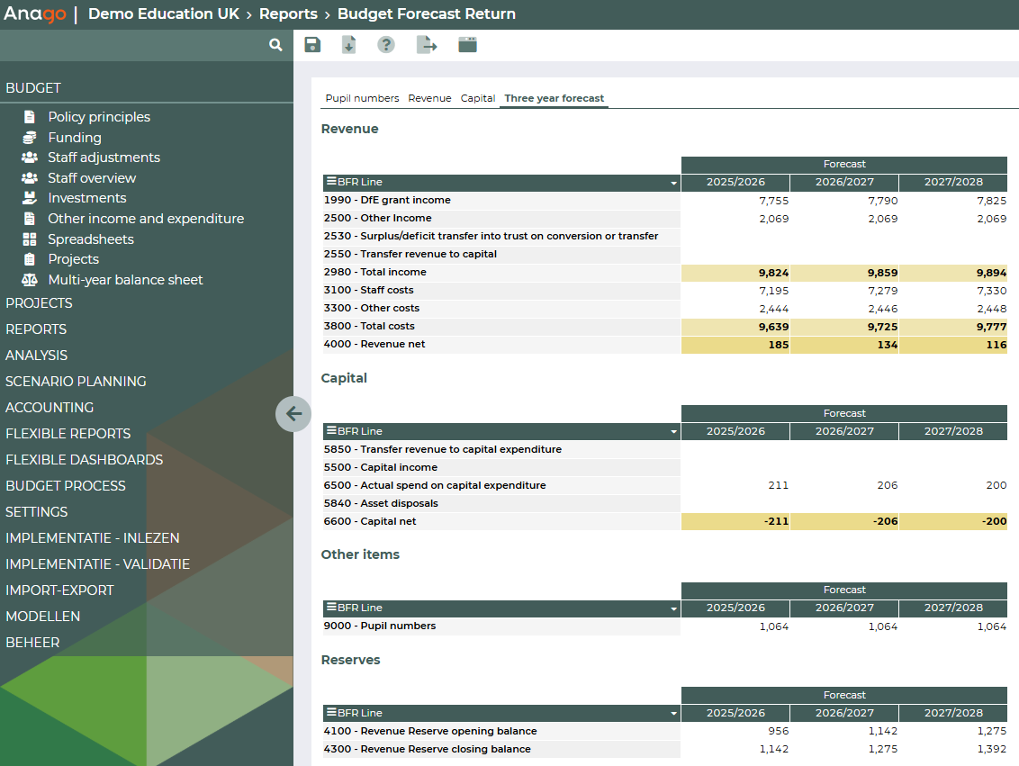Screen dimensions: 1019x766
Task: Click the window panel toolbar icon
Action: click(x=467, y=45)
